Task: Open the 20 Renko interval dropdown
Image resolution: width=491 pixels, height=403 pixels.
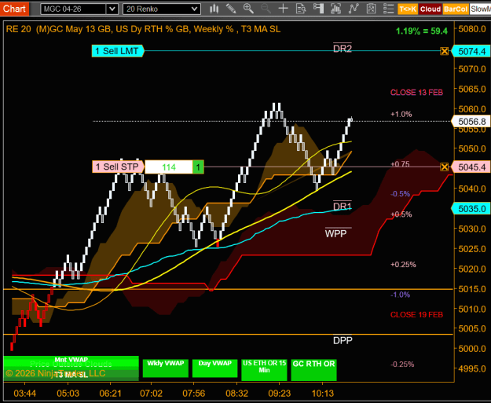Action: (x=162, y=9)
